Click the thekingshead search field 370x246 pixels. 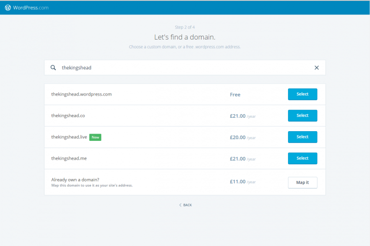(185, 68)
